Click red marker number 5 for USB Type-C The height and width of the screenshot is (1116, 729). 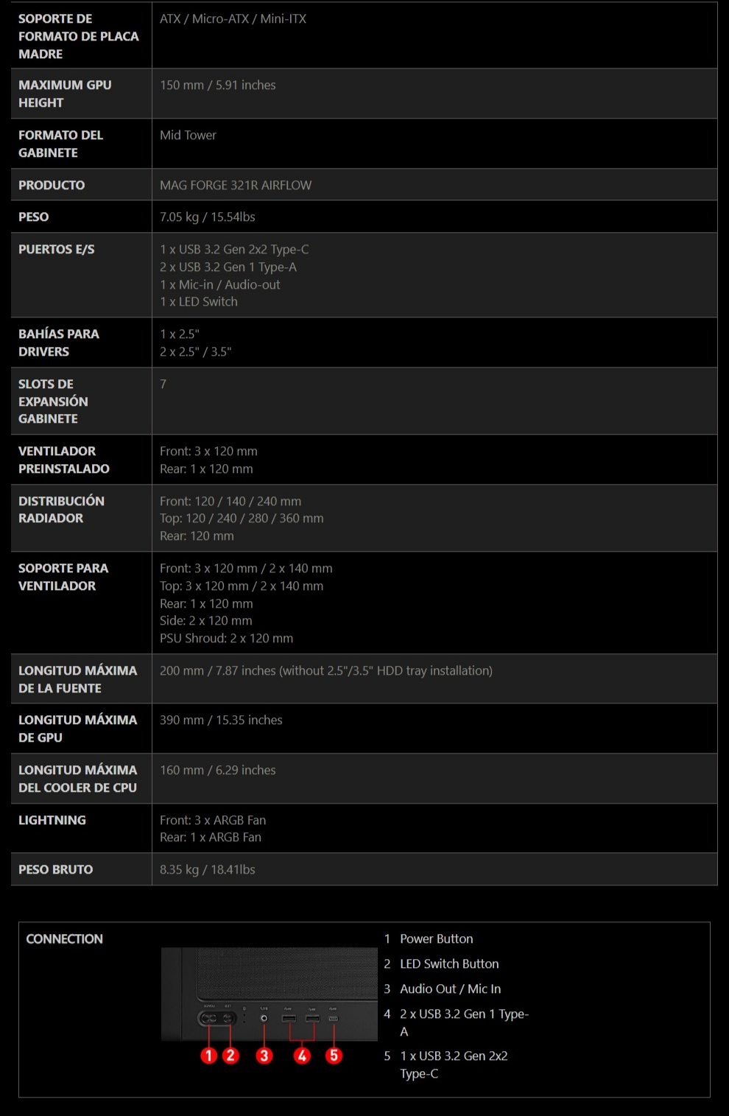334,1056
